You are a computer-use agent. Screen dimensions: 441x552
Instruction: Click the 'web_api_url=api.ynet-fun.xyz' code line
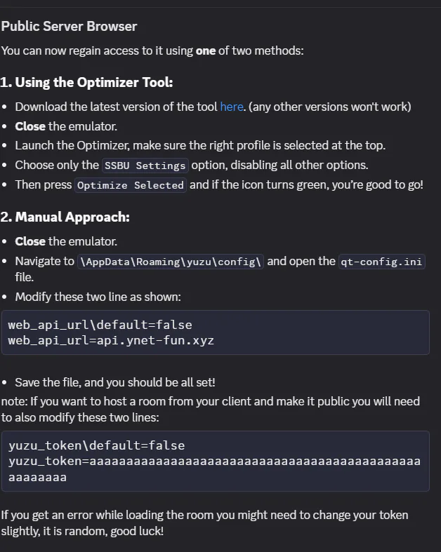111,340
